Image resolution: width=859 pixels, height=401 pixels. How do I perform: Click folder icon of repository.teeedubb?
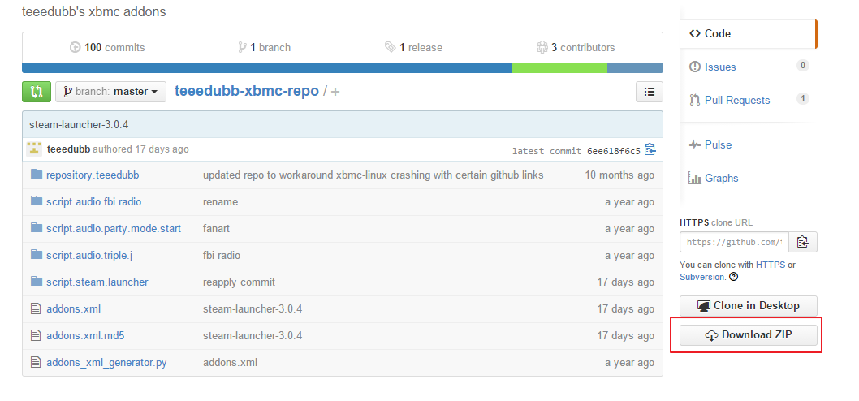[x=37, y=175]
